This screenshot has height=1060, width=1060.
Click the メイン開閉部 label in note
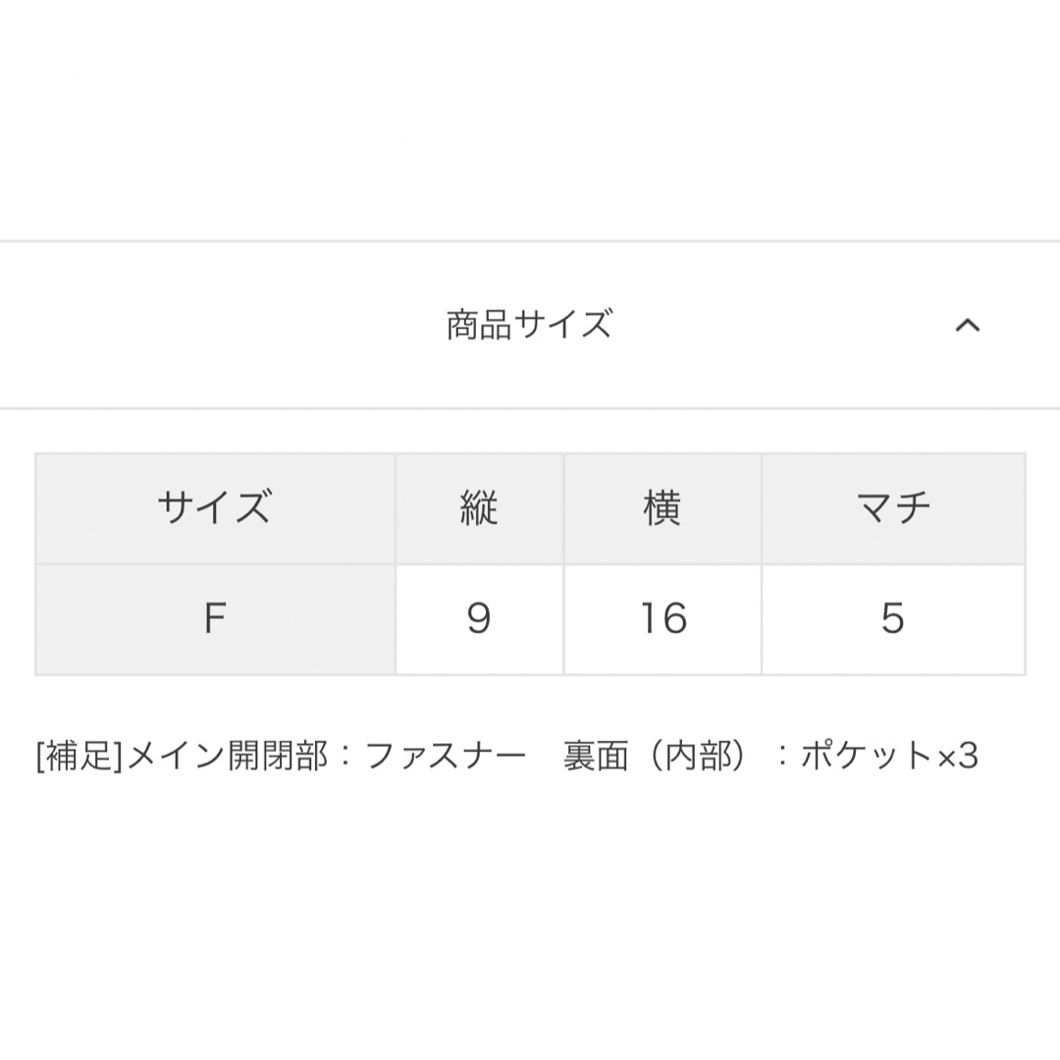[227, 756]
